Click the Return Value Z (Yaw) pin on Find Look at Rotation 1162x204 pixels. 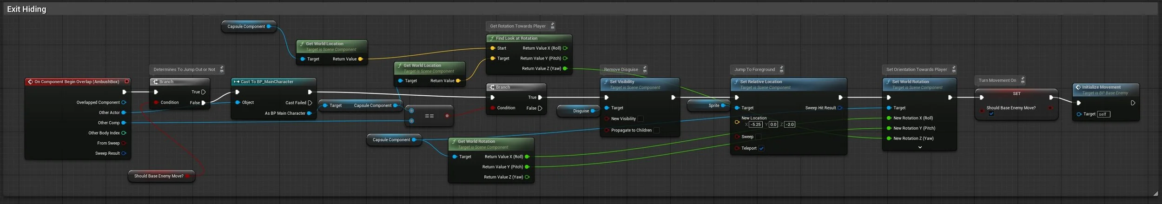click(x=565, y=68)
